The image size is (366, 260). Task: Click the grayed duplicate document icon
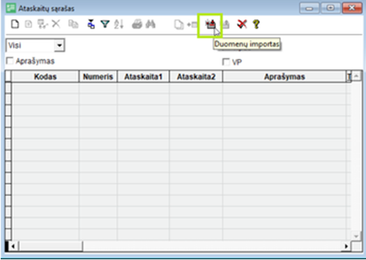pos(179,24)
